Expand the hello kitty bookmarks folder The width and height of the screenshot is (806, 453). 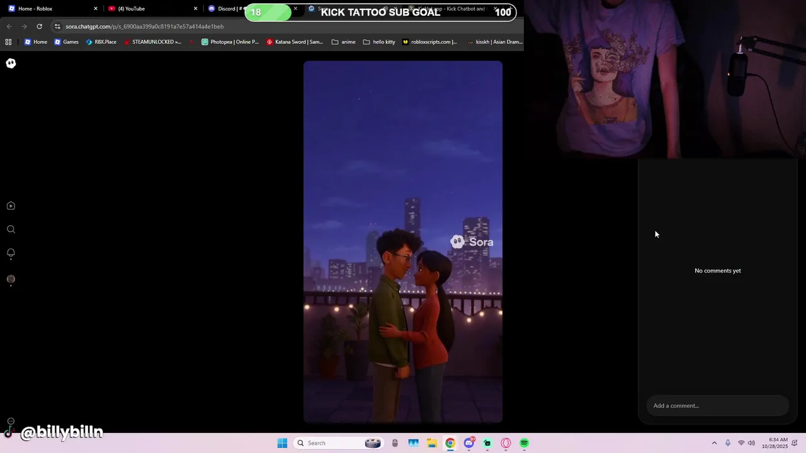[379, 42]
